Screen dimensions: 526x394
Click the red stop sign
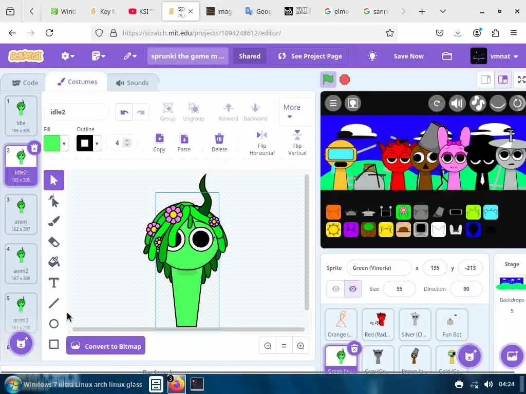click(x=345, y=80)
